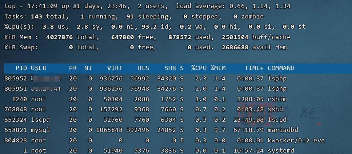352x154 pixels.
Task: Select the "load average: 0.66, 1.14, 1.34" text
Action: pyautogui.click(x=233, y=6)
